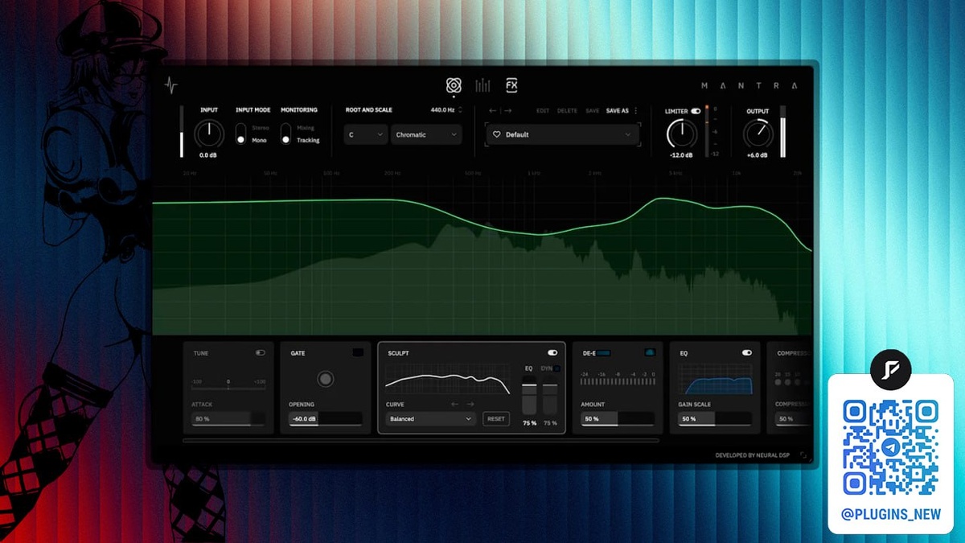Open the Balanced curve dropdown
The width and height of the screenshot is (965, 543).
(x=431, y=418)
